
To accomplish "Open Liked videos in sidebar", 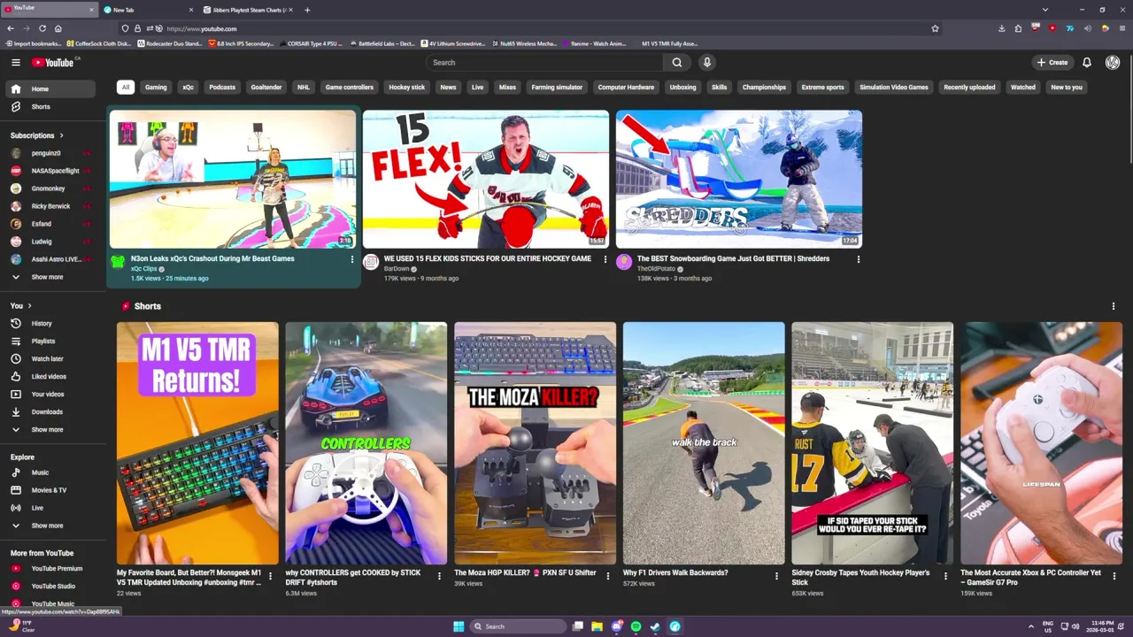I will (x=49, y=376).
